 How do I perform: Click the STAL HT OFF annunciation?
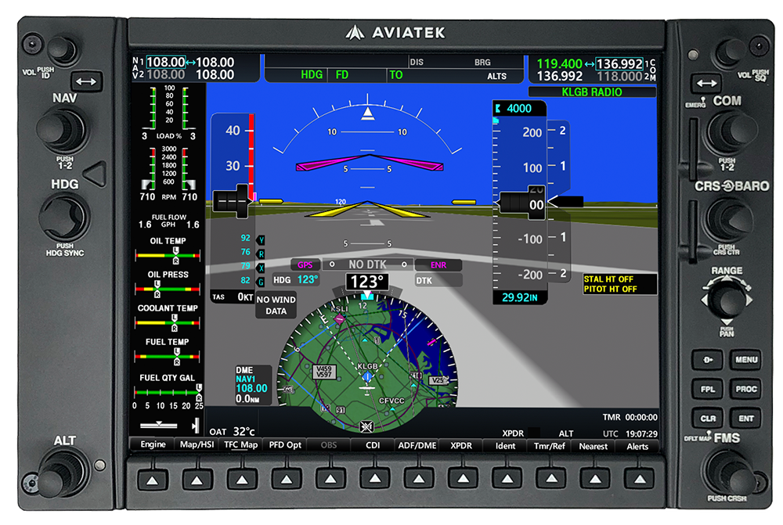pos(608,279)
